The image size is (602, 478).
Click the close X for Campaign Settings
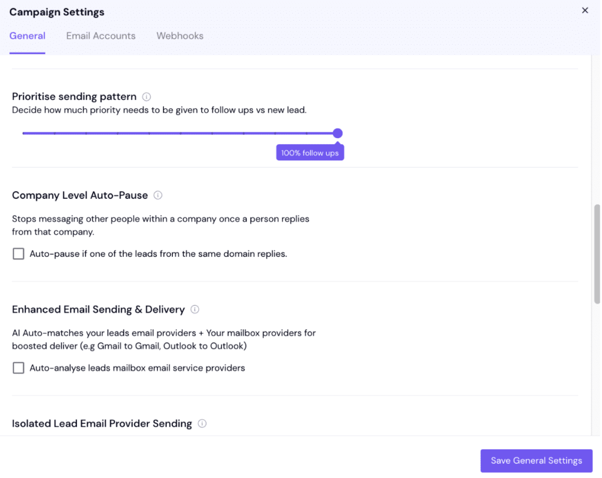(x=585, y=10)
